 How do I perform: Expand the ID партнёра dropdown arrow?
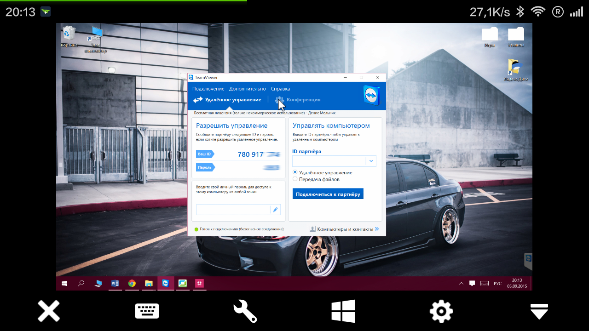click(371, 161)
